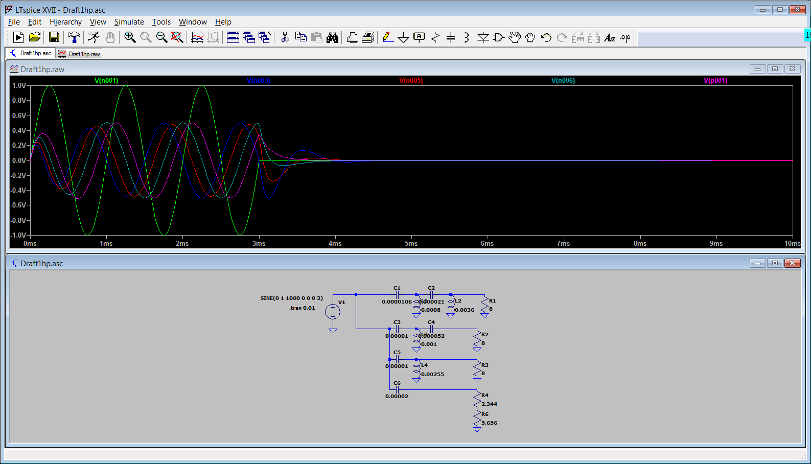Open the Hierarchy menu
This screenshot has width=811, height=464.
[x=65, y=21]
